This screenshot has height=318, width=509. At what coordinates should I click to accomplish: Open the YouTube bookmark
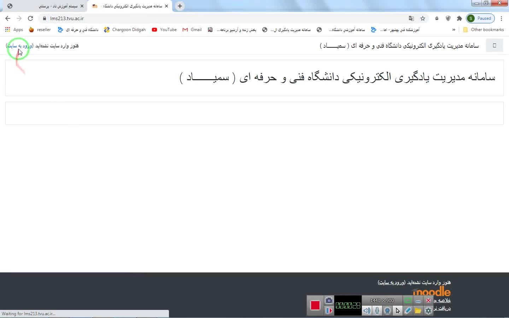point(164,30)
